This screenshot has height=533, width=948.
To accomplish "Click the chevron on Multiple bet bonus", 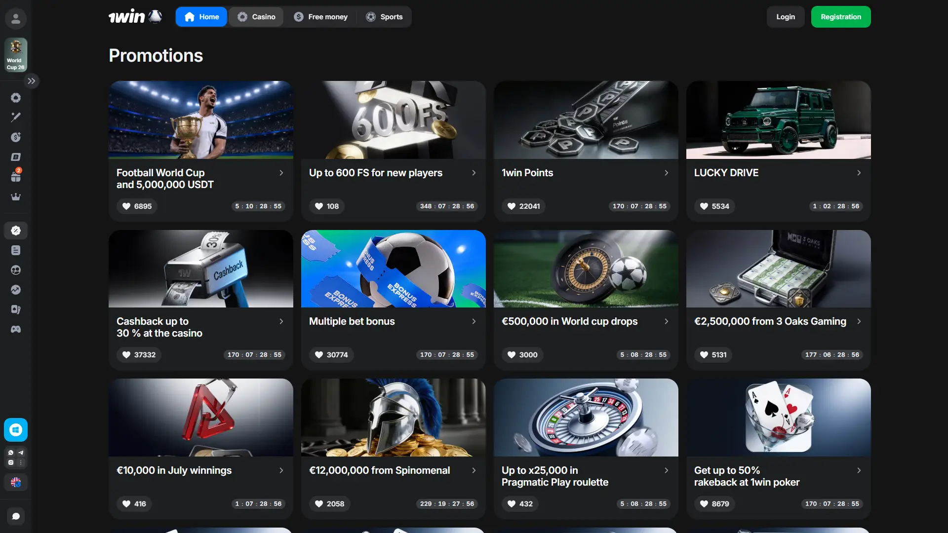I will click(x=474, y=321).
